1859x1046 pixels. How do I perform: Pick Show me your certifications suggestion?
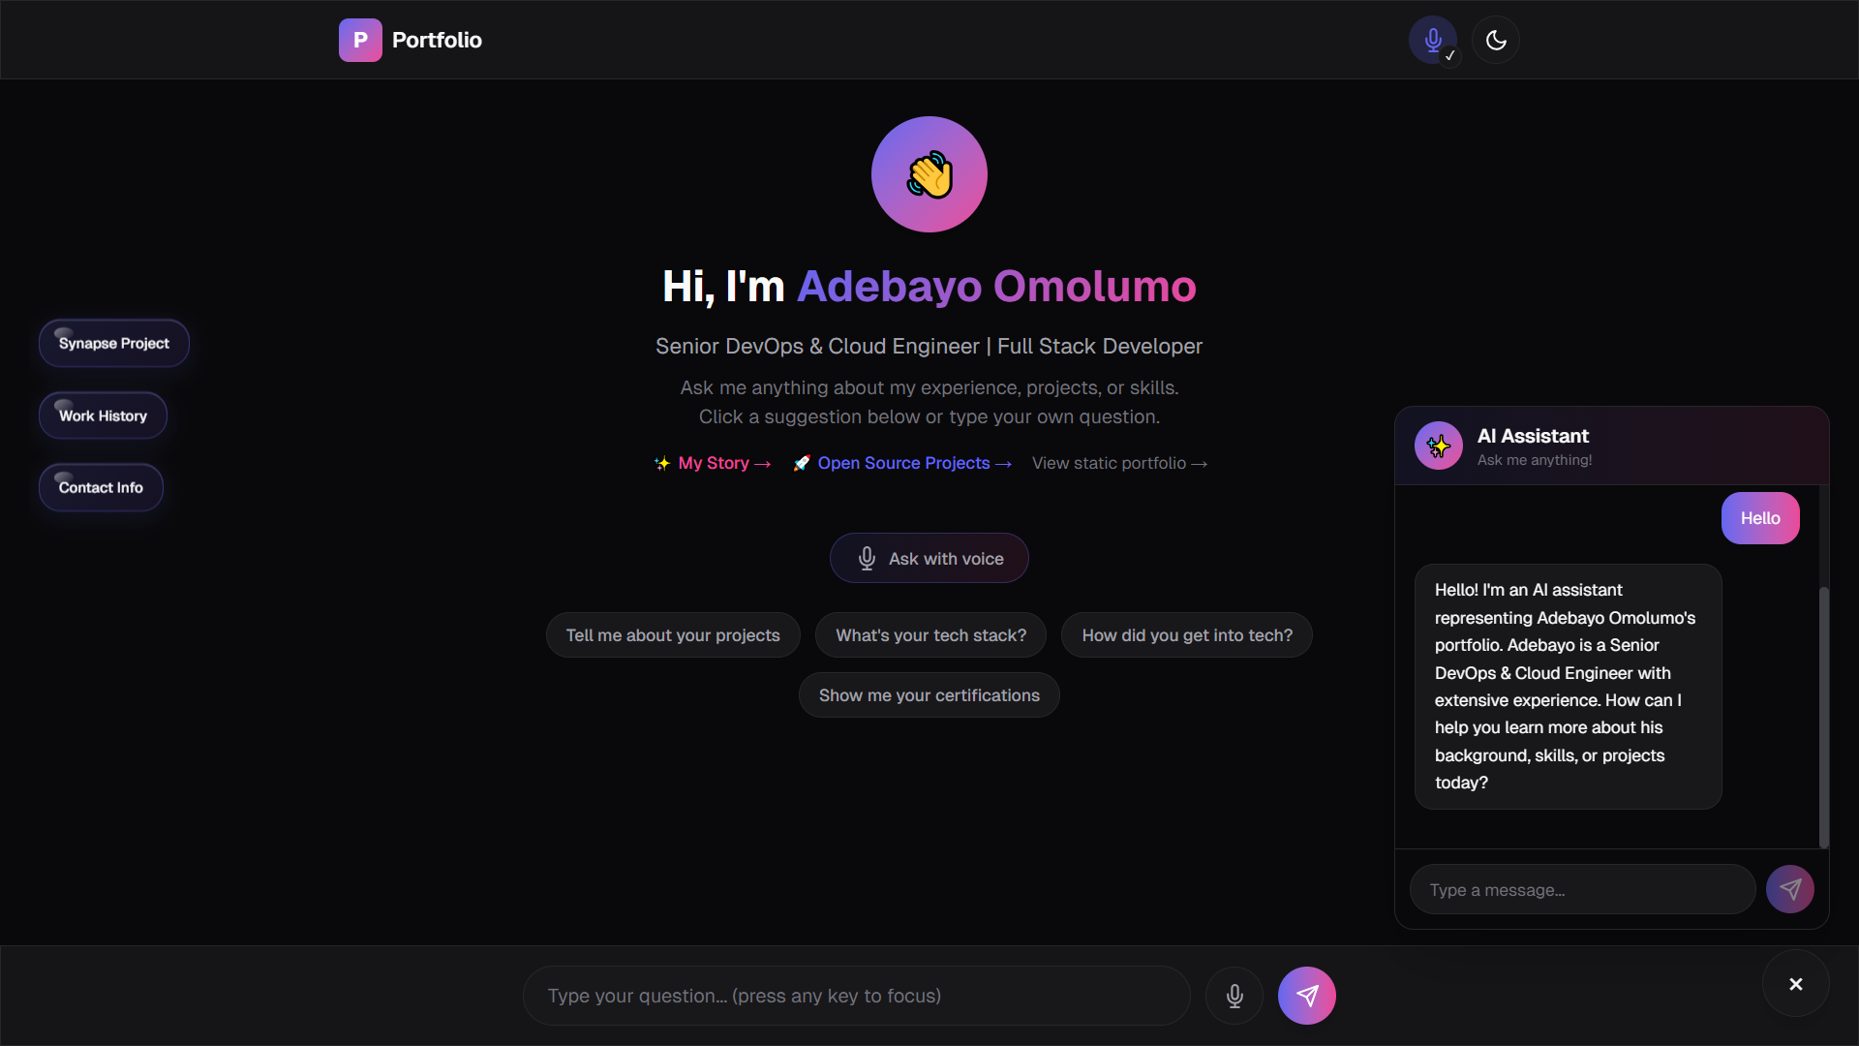(929, 695)
